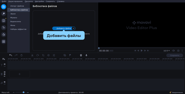Click the Сохранить button above timeline
This screenshot has height=94, width=185.
175,55
